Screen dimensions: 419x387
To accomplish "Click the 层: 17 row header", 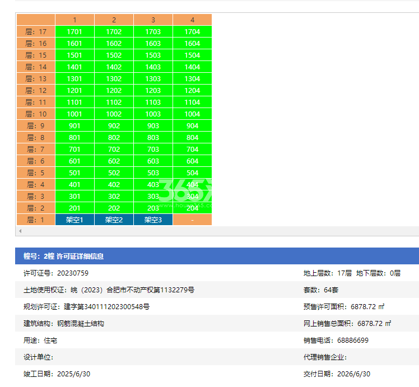I will [36, 31].
